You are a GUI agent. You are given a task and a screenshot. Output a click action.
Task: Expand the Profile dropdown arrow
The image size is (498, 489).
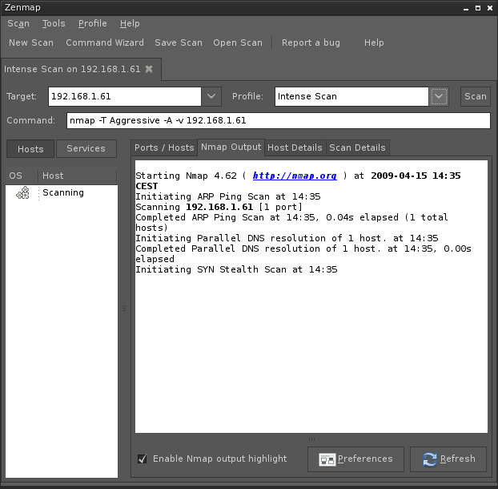439,96
